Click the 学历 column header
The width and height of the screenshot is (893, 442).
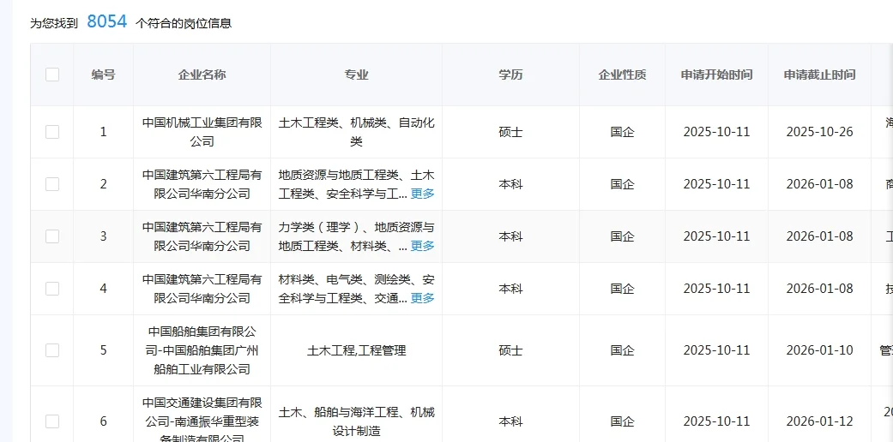(511, 75)
